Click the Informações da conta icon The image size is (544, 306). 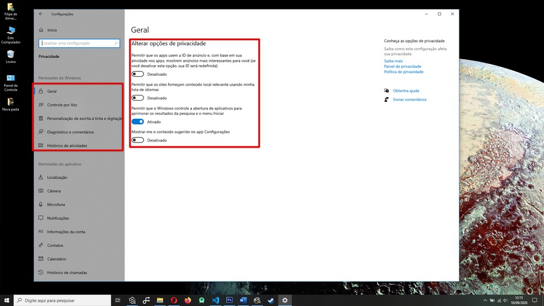tap(41, 231)
